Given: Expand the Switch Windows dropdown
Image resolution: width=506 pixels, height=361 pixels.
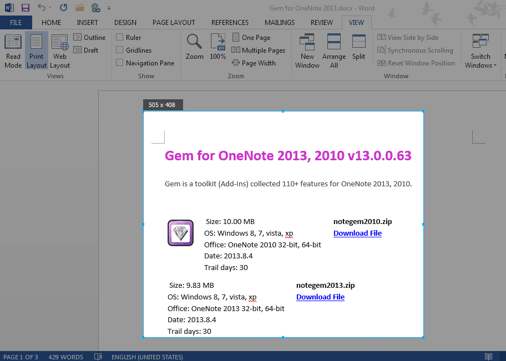Looking at the screenshot, I should [480, 51].
